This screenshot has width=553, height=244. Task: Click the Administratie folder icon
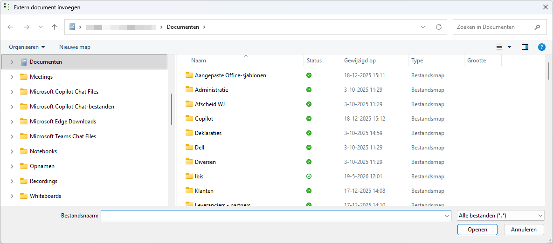189,89
